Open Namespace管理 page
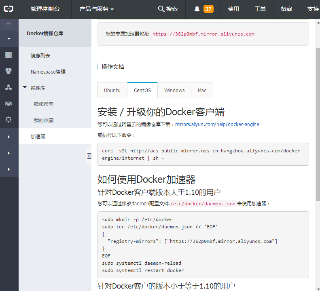This screenshot has width=320, height=291. click(x=48, y=72)
